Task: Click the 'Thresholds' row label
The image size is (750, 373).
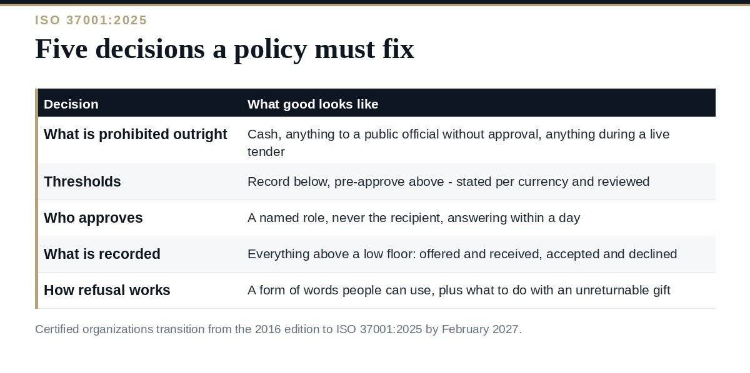Action: (82, 182)
